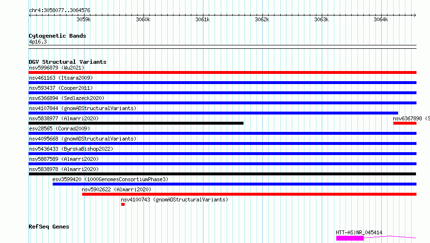Click the 4p16.3 band label
The height and width of the screenshot is (243, 430).
[38, 42]
